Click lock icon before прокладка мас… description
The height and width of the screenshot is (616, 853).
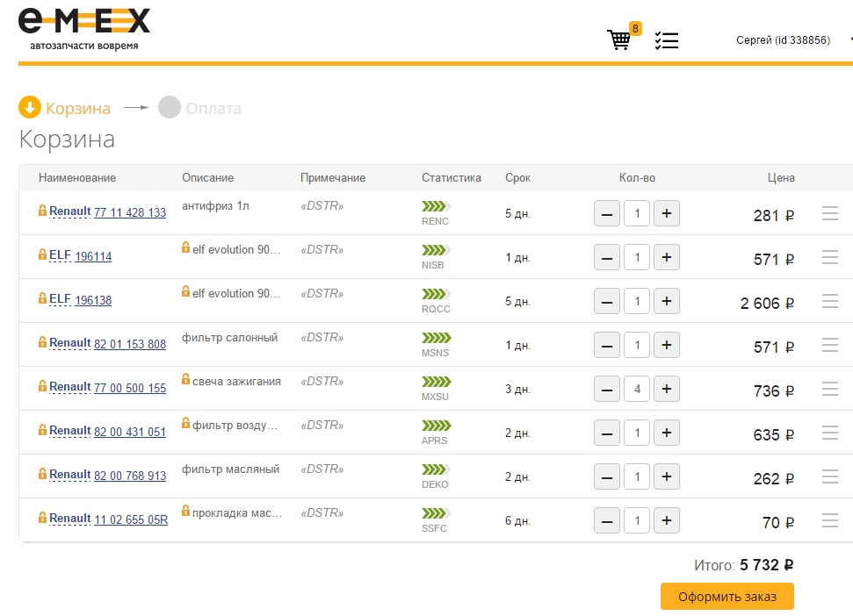click(186, 511)
